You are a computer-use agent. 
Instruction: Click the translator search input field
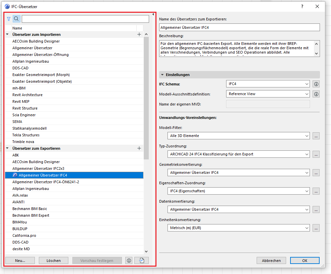[85, 19]
